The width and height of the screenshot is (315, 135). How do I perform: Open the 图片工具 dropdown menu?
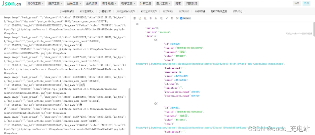[163, 3]
